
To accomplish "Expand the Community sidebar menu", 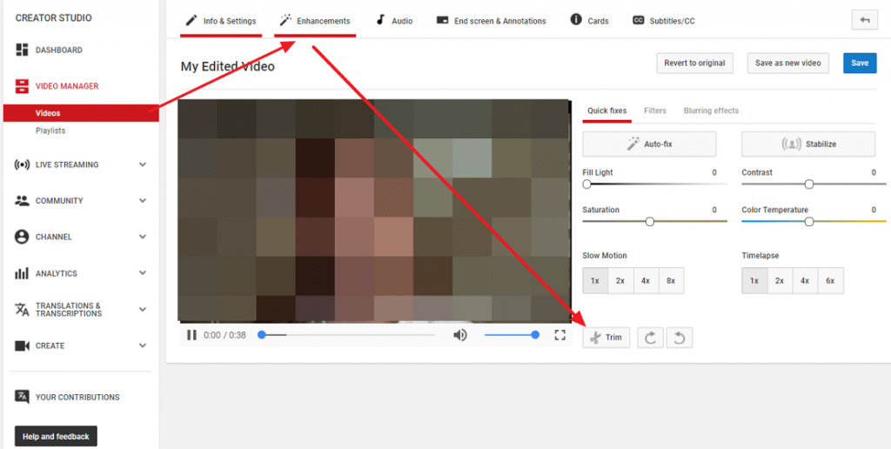I will 143,201.
